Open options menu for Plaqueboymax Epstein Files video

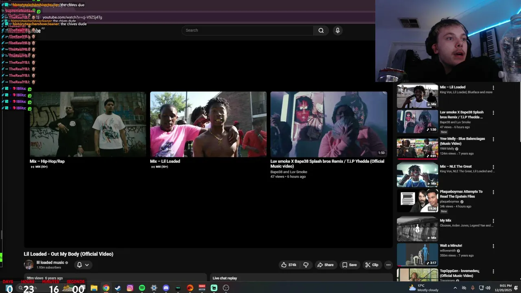(493, 192)
